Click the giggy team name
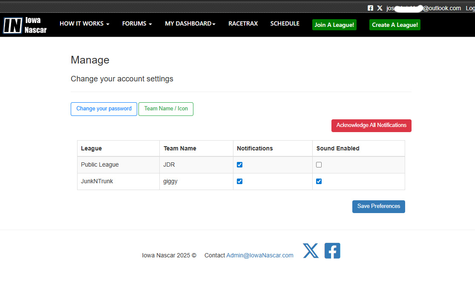This screenshot has height=300, width=475. point(170,182)
